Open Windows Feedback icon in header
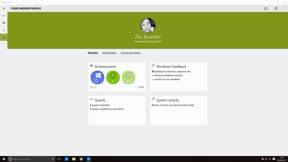 tap(276, 9)
